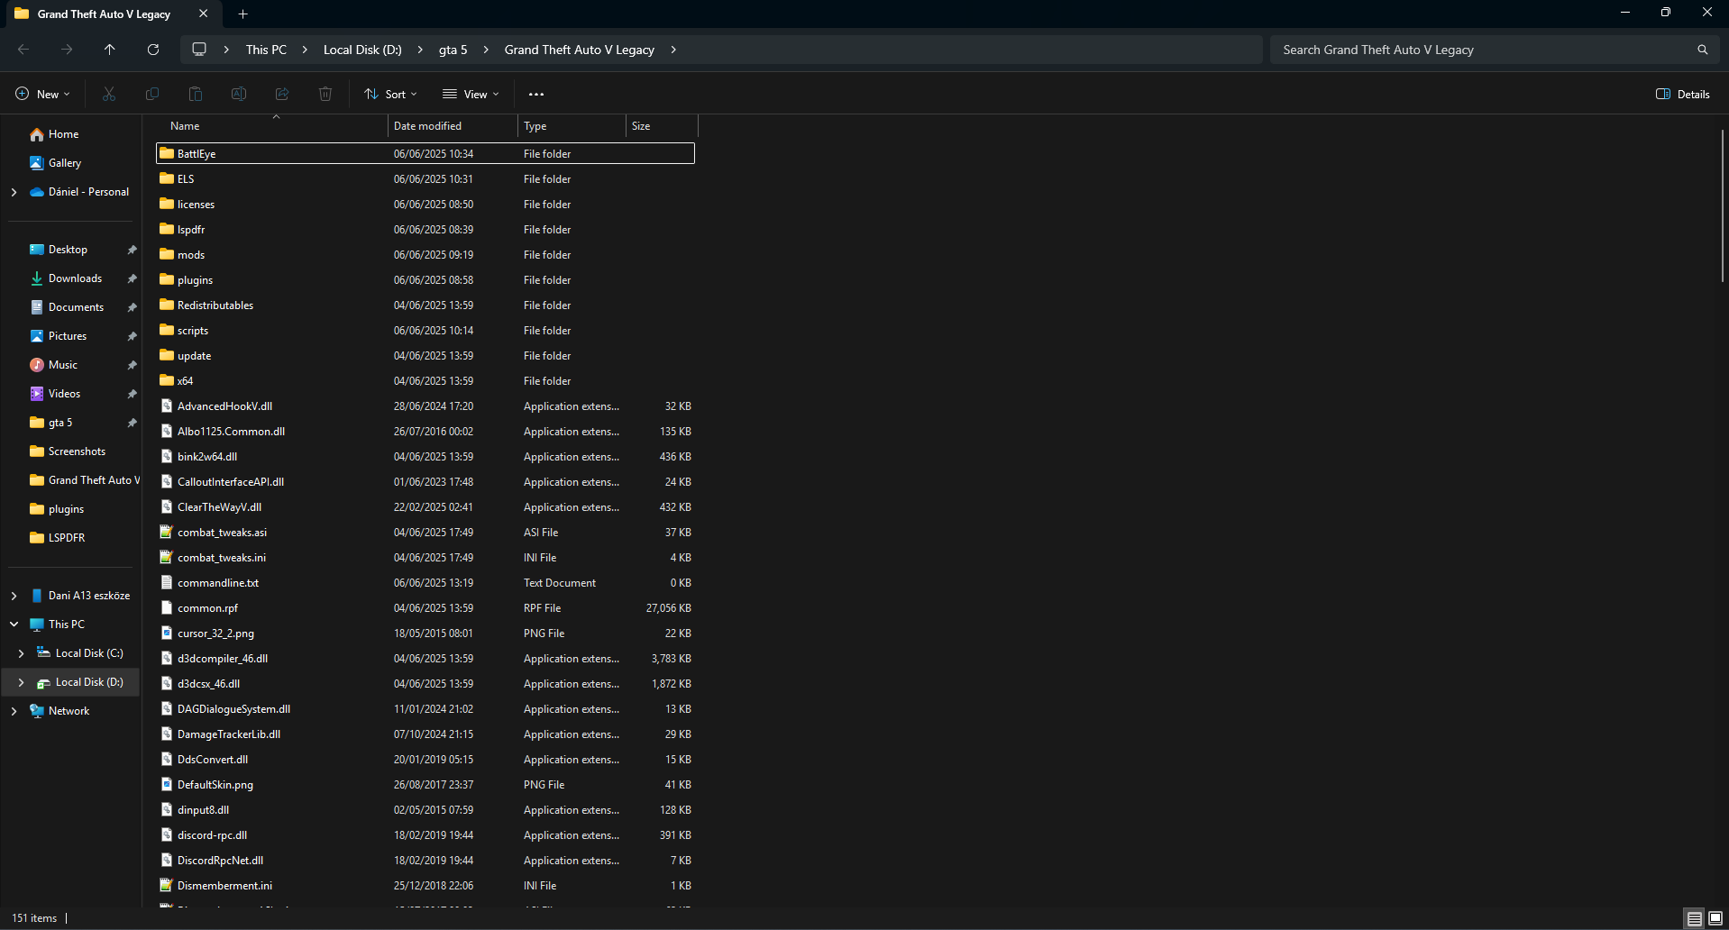
Task: Open the BattlEye folder icon
Action: 167,153
